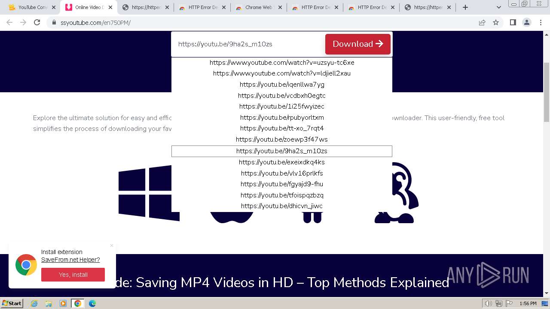Choose suggestion youtu.be/exeixdkq4ks
This screenshot has height=309, width=550.
point(282,162)
